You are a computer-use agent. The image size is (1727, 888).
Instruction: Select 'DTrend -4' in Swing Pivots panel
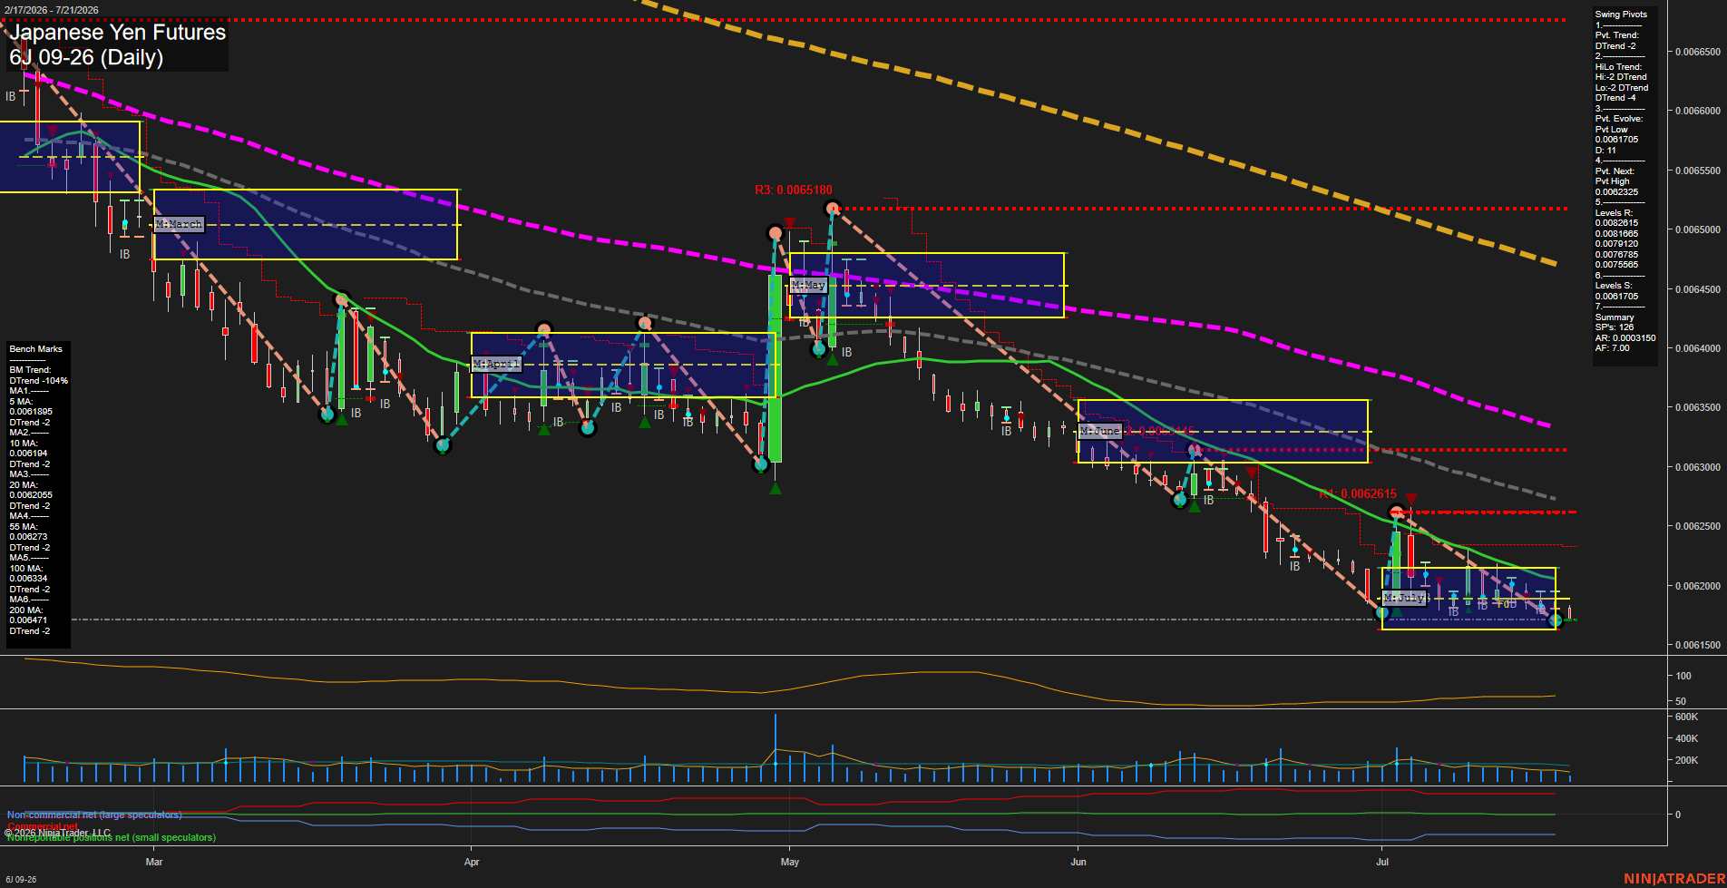(1615, 98)
